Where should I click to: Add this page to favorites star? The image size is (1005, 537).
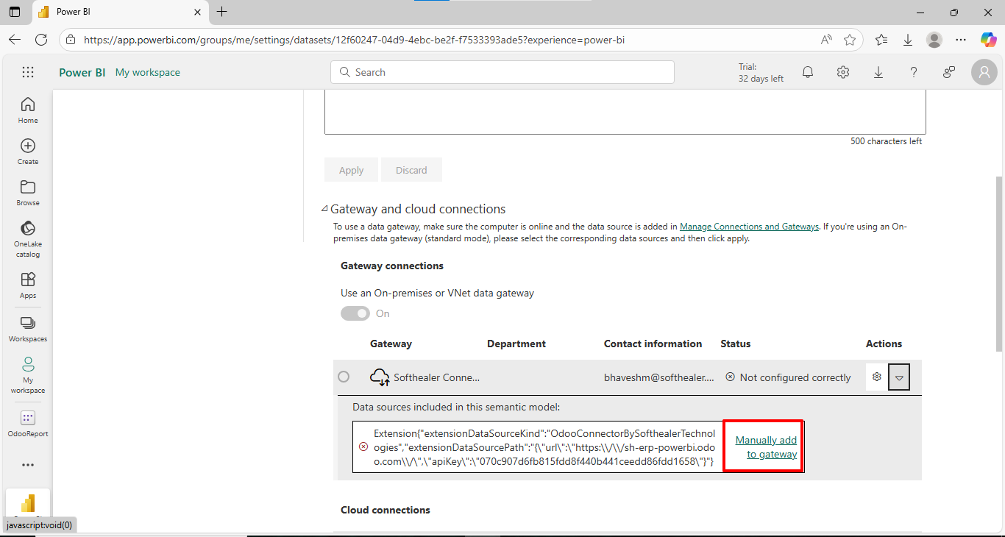[850, 40]
